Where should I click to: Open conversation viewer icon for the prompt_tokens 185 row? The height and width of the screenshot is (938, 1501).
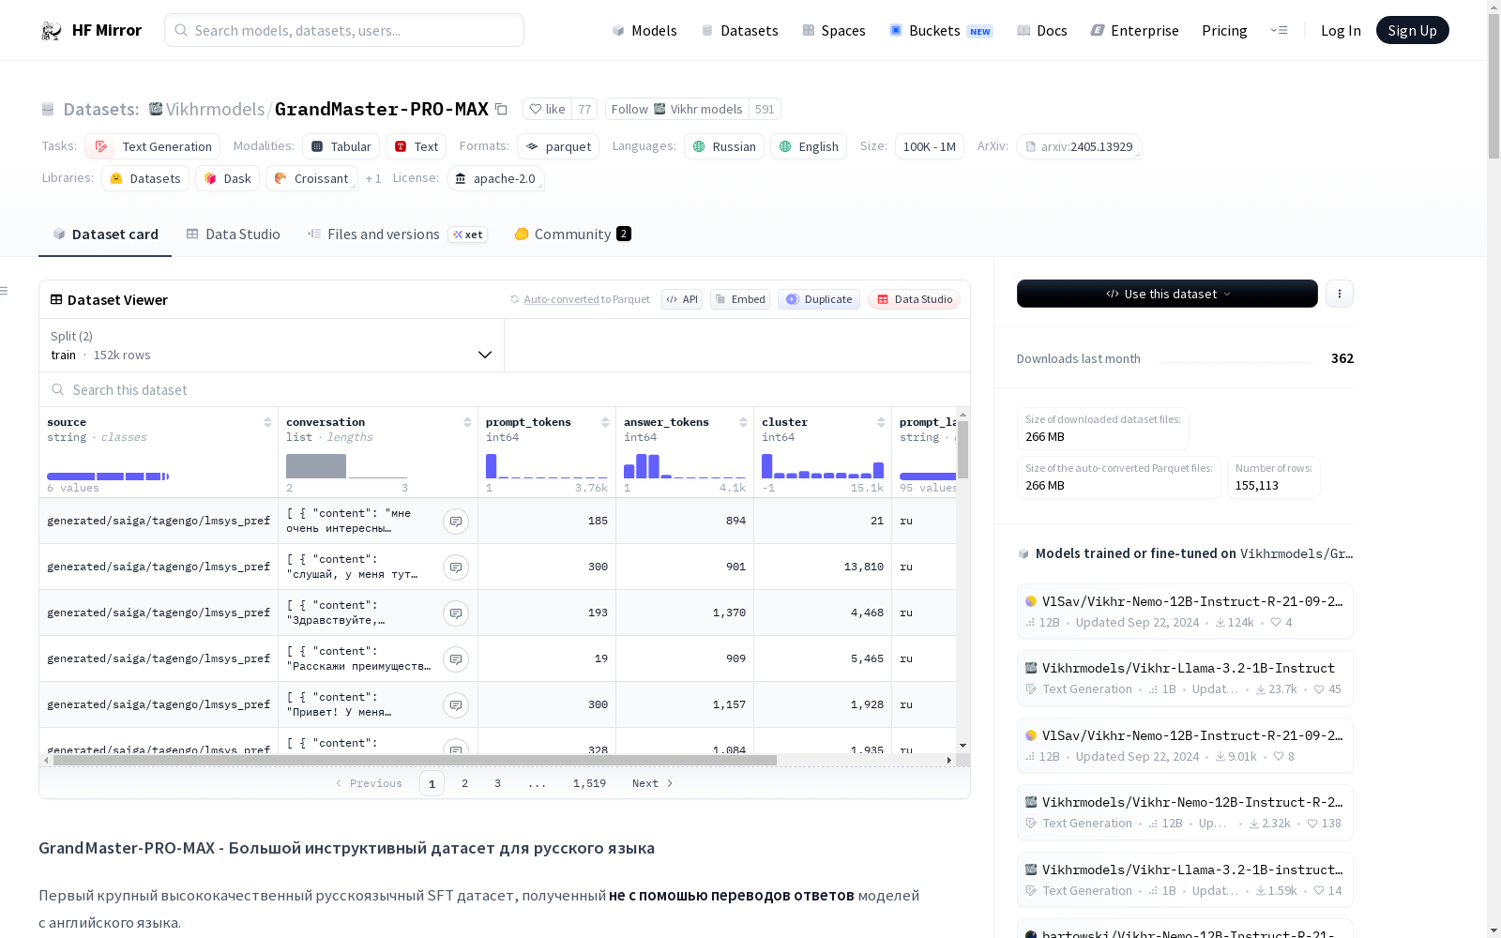pyautogui.click(x=456, y=522)
